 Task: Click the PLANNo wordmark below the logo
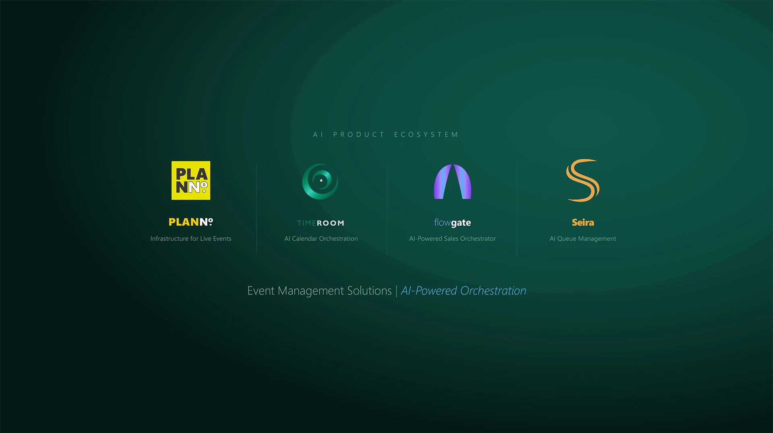click(x=191, y=222)
